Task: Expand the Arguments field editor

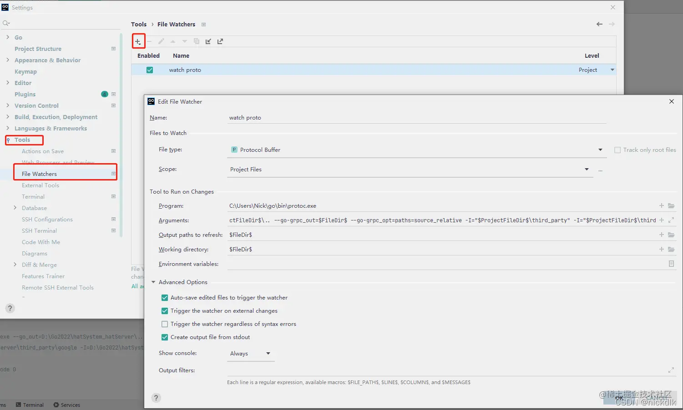Action: tap(671, 220)
